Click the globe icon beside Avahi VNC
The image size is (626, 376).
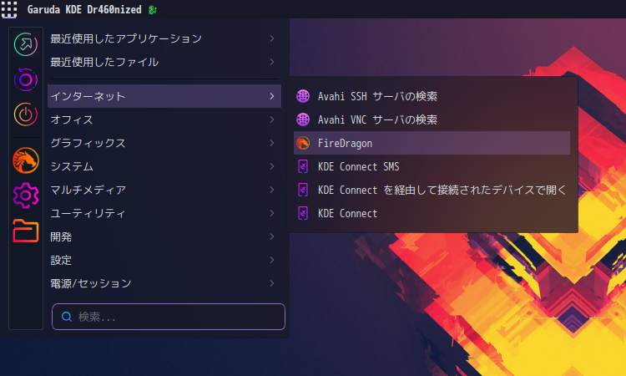point(303,119)
